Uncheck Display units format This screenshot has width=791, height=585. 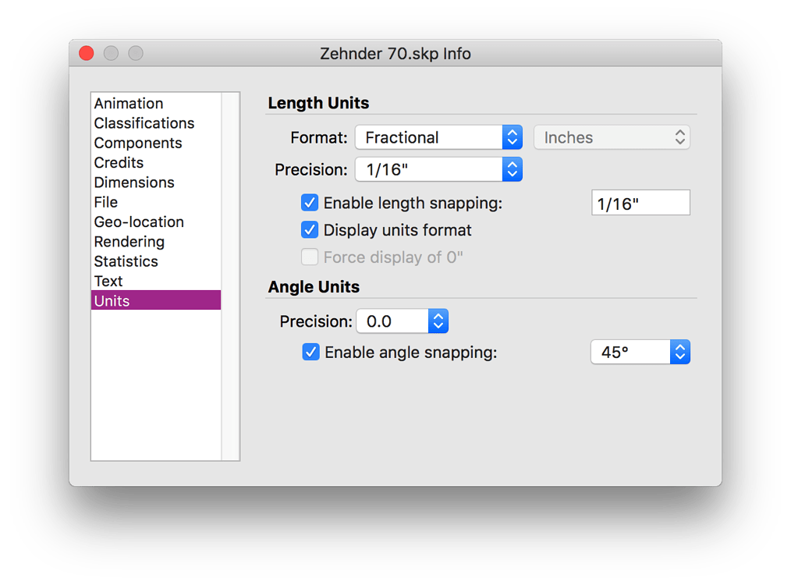coord(310,230)
